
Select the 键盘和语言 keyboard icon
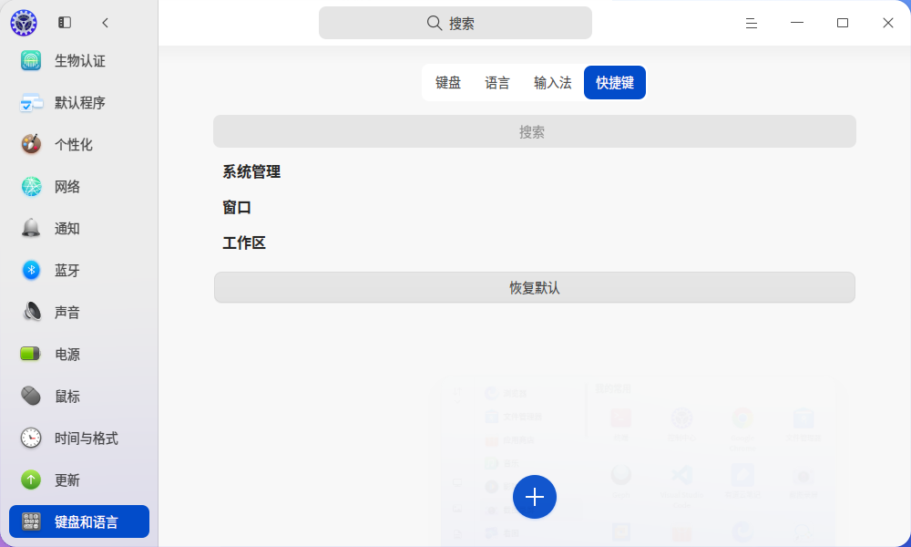31,522
